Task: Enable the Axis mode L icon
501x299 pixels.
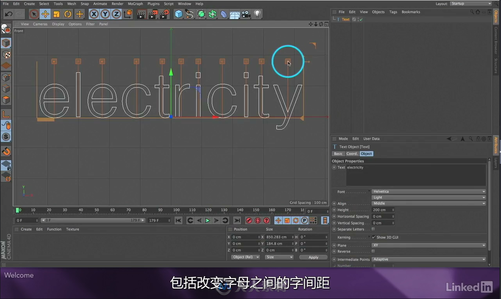Action: [6, 114]
